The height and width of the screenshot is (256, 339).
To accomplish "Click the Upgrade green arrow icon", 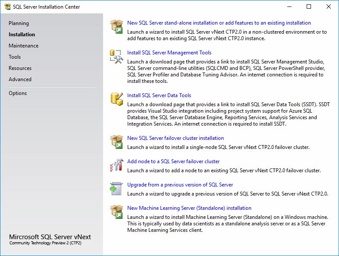I will coord(116,189).
